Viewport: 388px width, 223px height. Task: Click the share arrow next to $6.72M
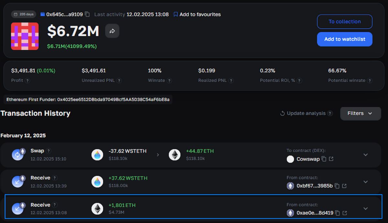(x=112, y=31)
